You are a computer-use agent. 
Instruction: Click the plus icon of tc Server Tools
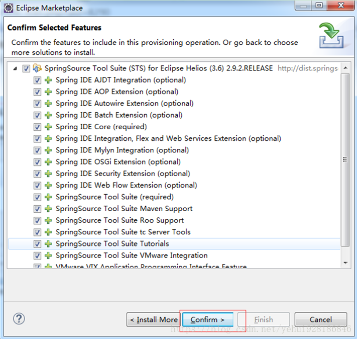click(48, 232)
